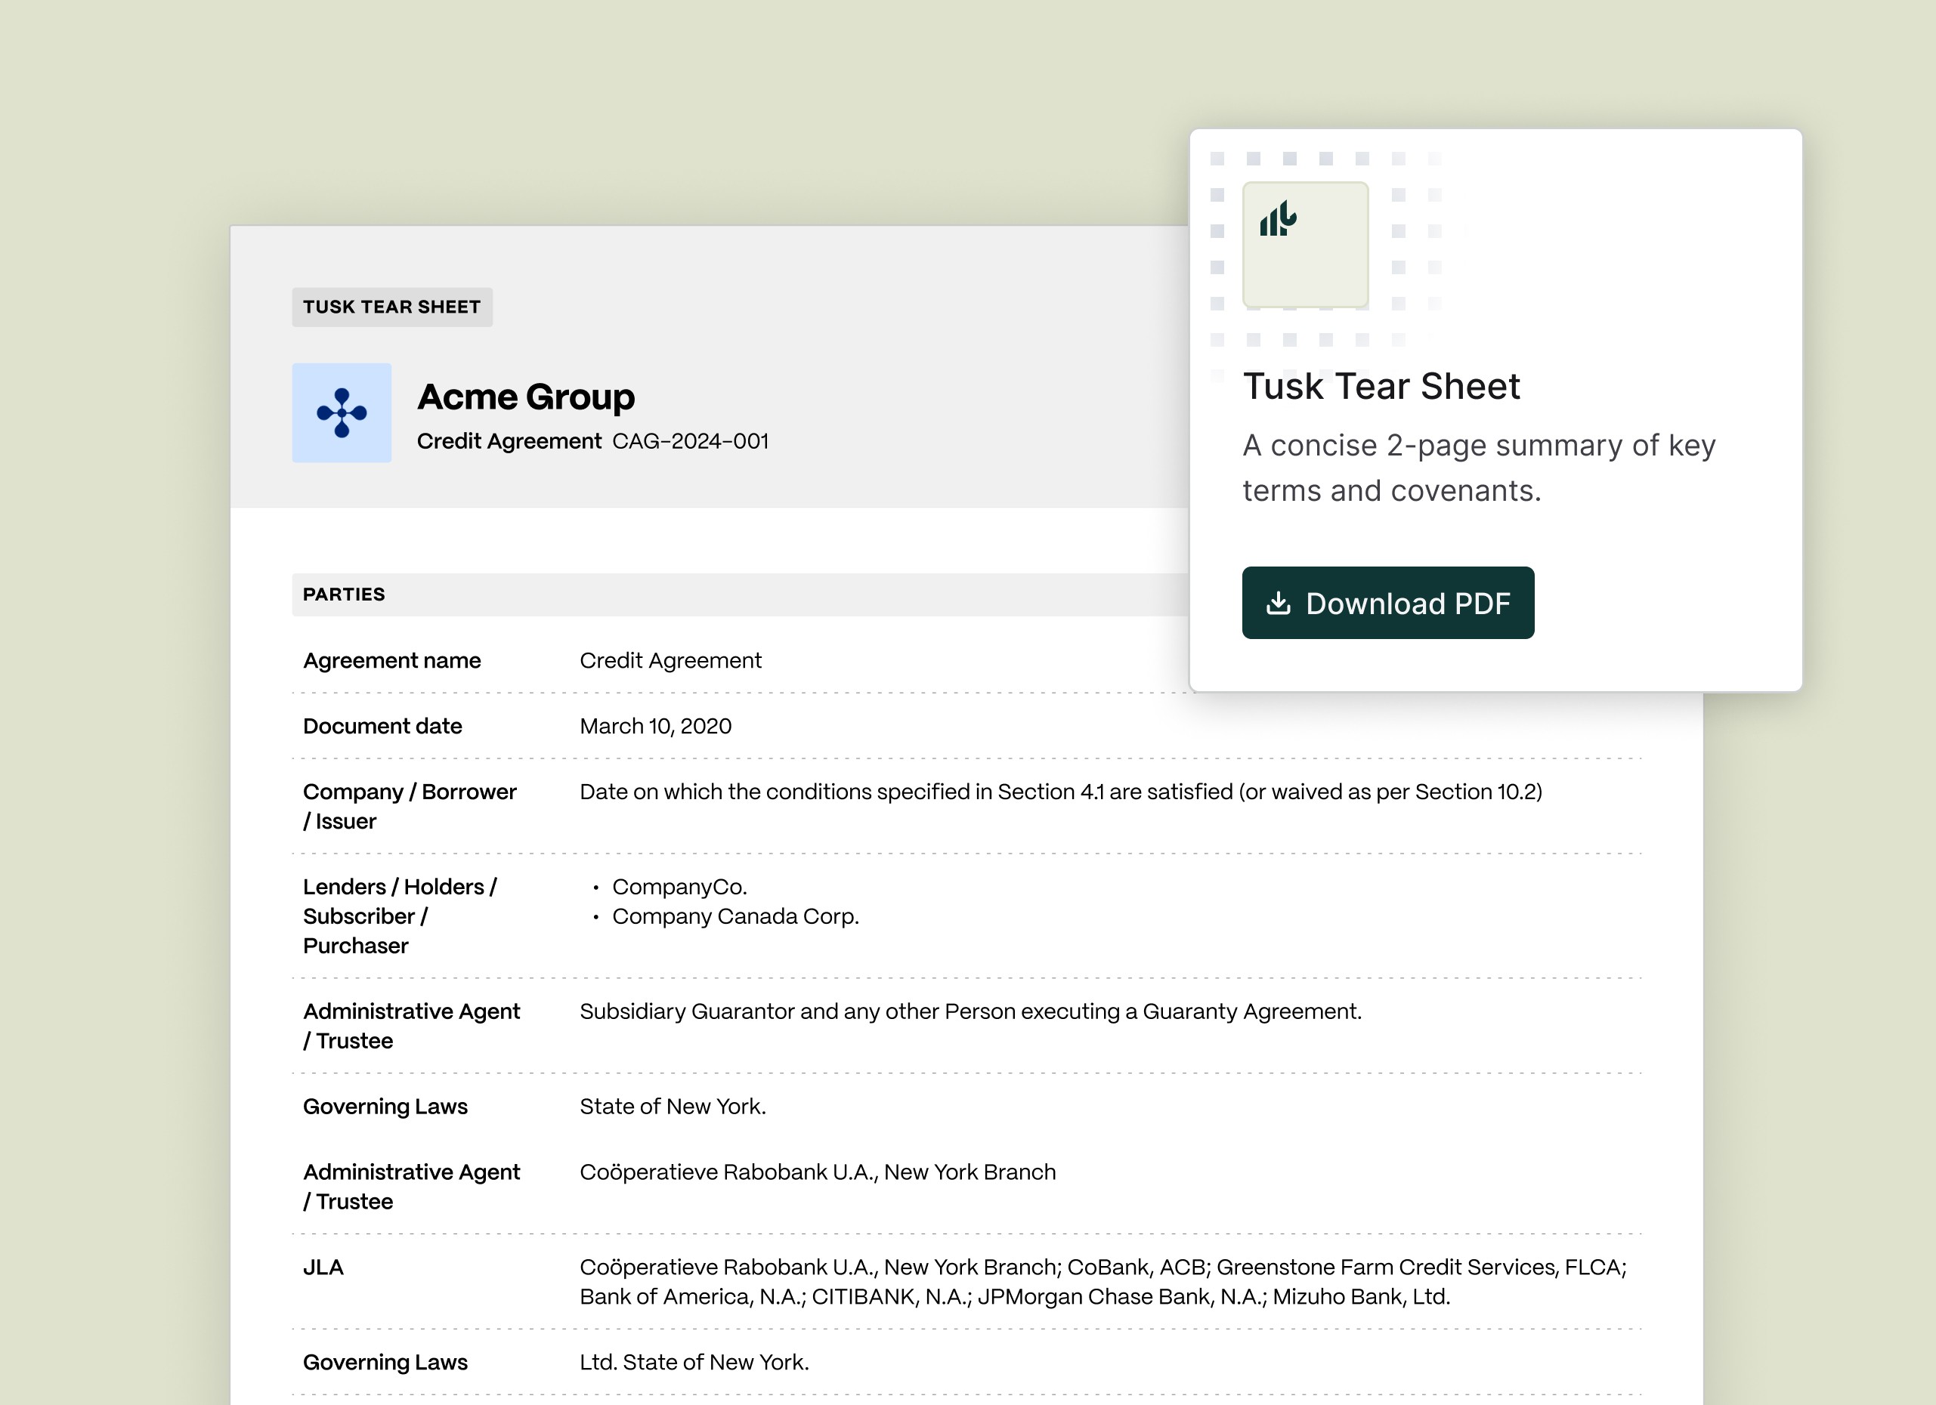
Task: Click the Credit Agreement subtitle label
Action: 509,441
